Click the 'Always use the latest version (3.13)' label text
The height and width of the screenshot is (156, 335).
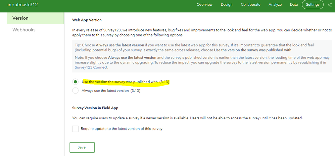point(111,91)
